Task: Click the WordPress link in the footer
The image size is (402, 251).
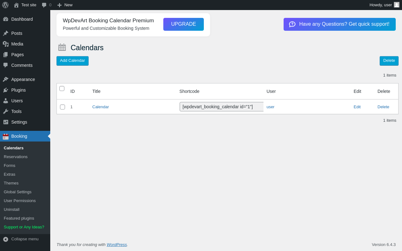Action: 117,244
